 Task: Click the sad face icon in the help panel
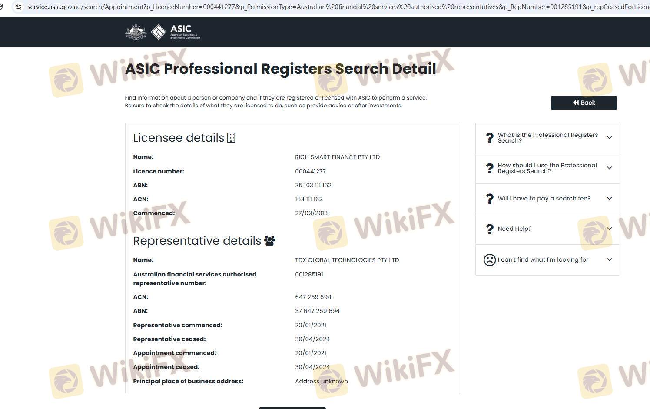(x=490, y=260)
